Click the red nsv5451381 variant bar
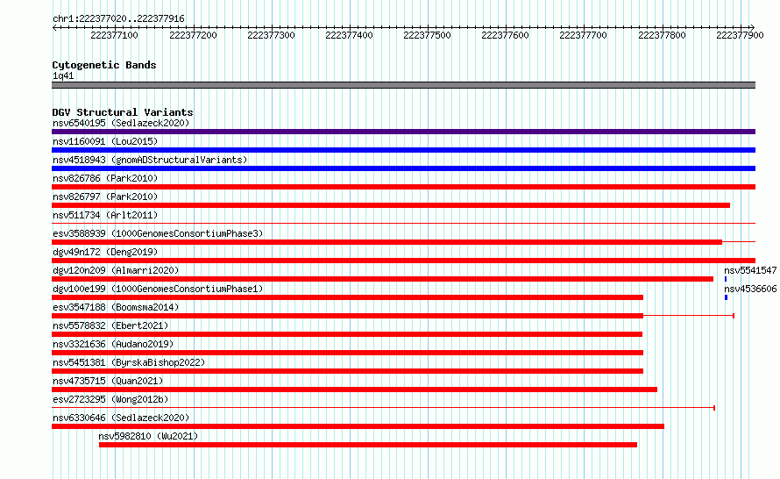Screen dimensions: 780x479 pyautogui.click(x=348, y=371)
